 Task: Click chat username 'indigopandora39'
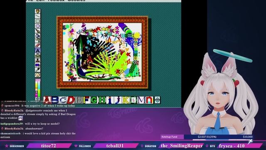11,124
